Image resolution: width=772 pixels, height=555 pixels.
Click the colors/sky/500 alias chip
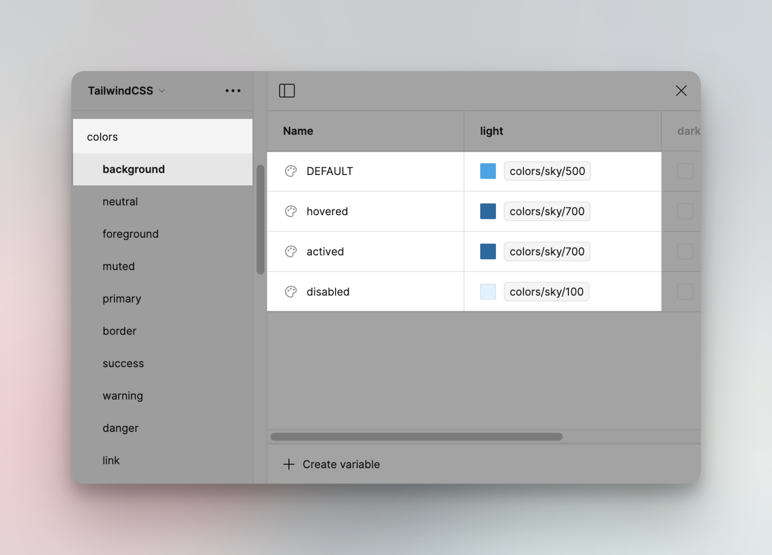[x=547, y=171]
